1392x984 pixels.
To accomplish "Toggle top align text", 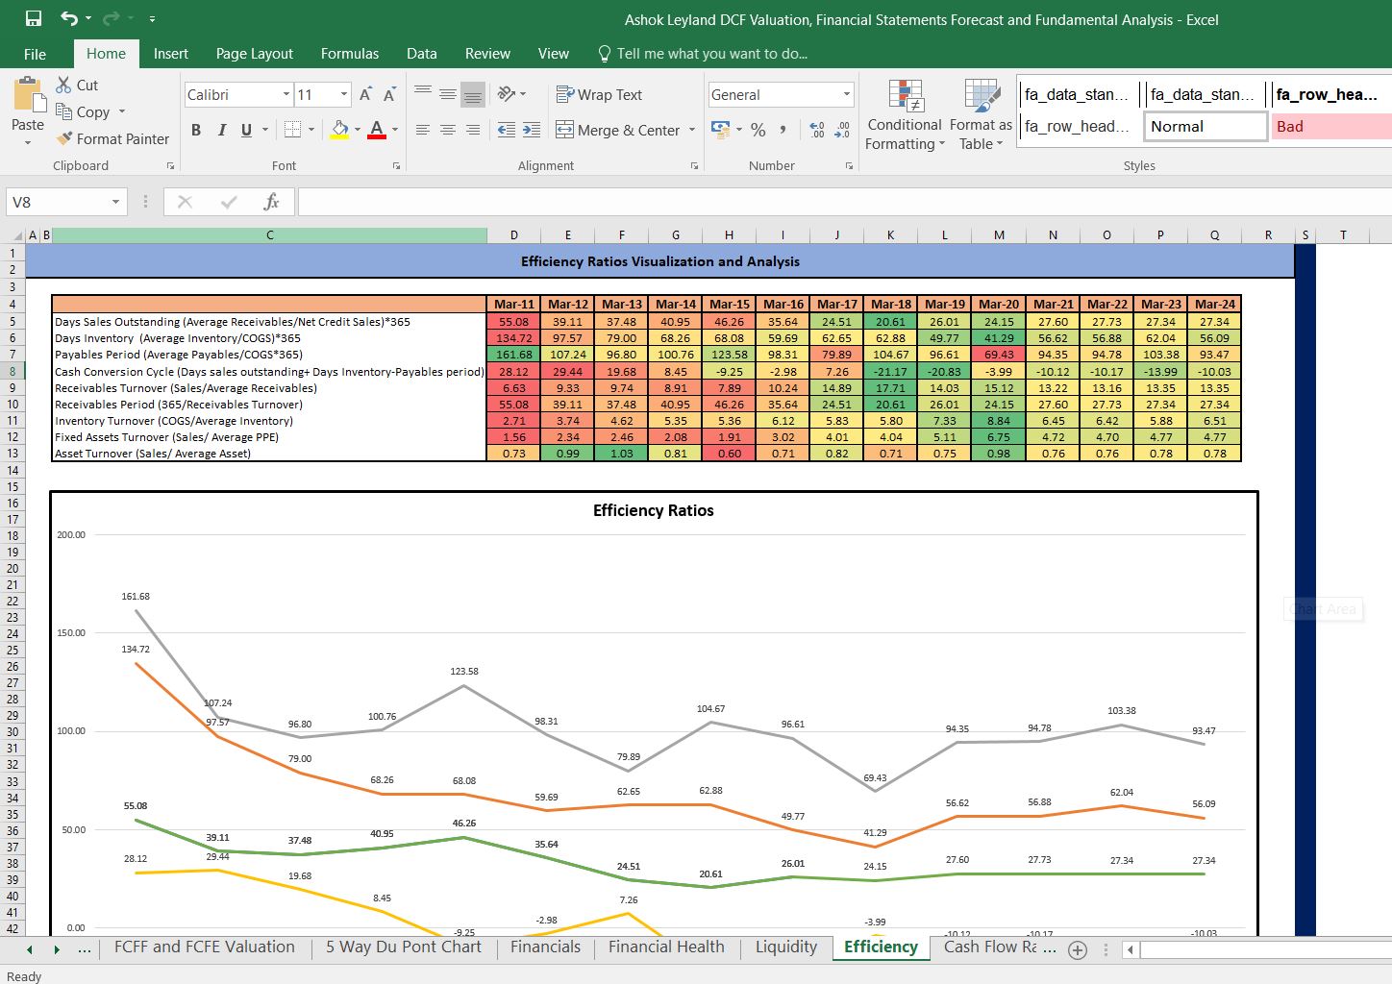I will [423, 94].
